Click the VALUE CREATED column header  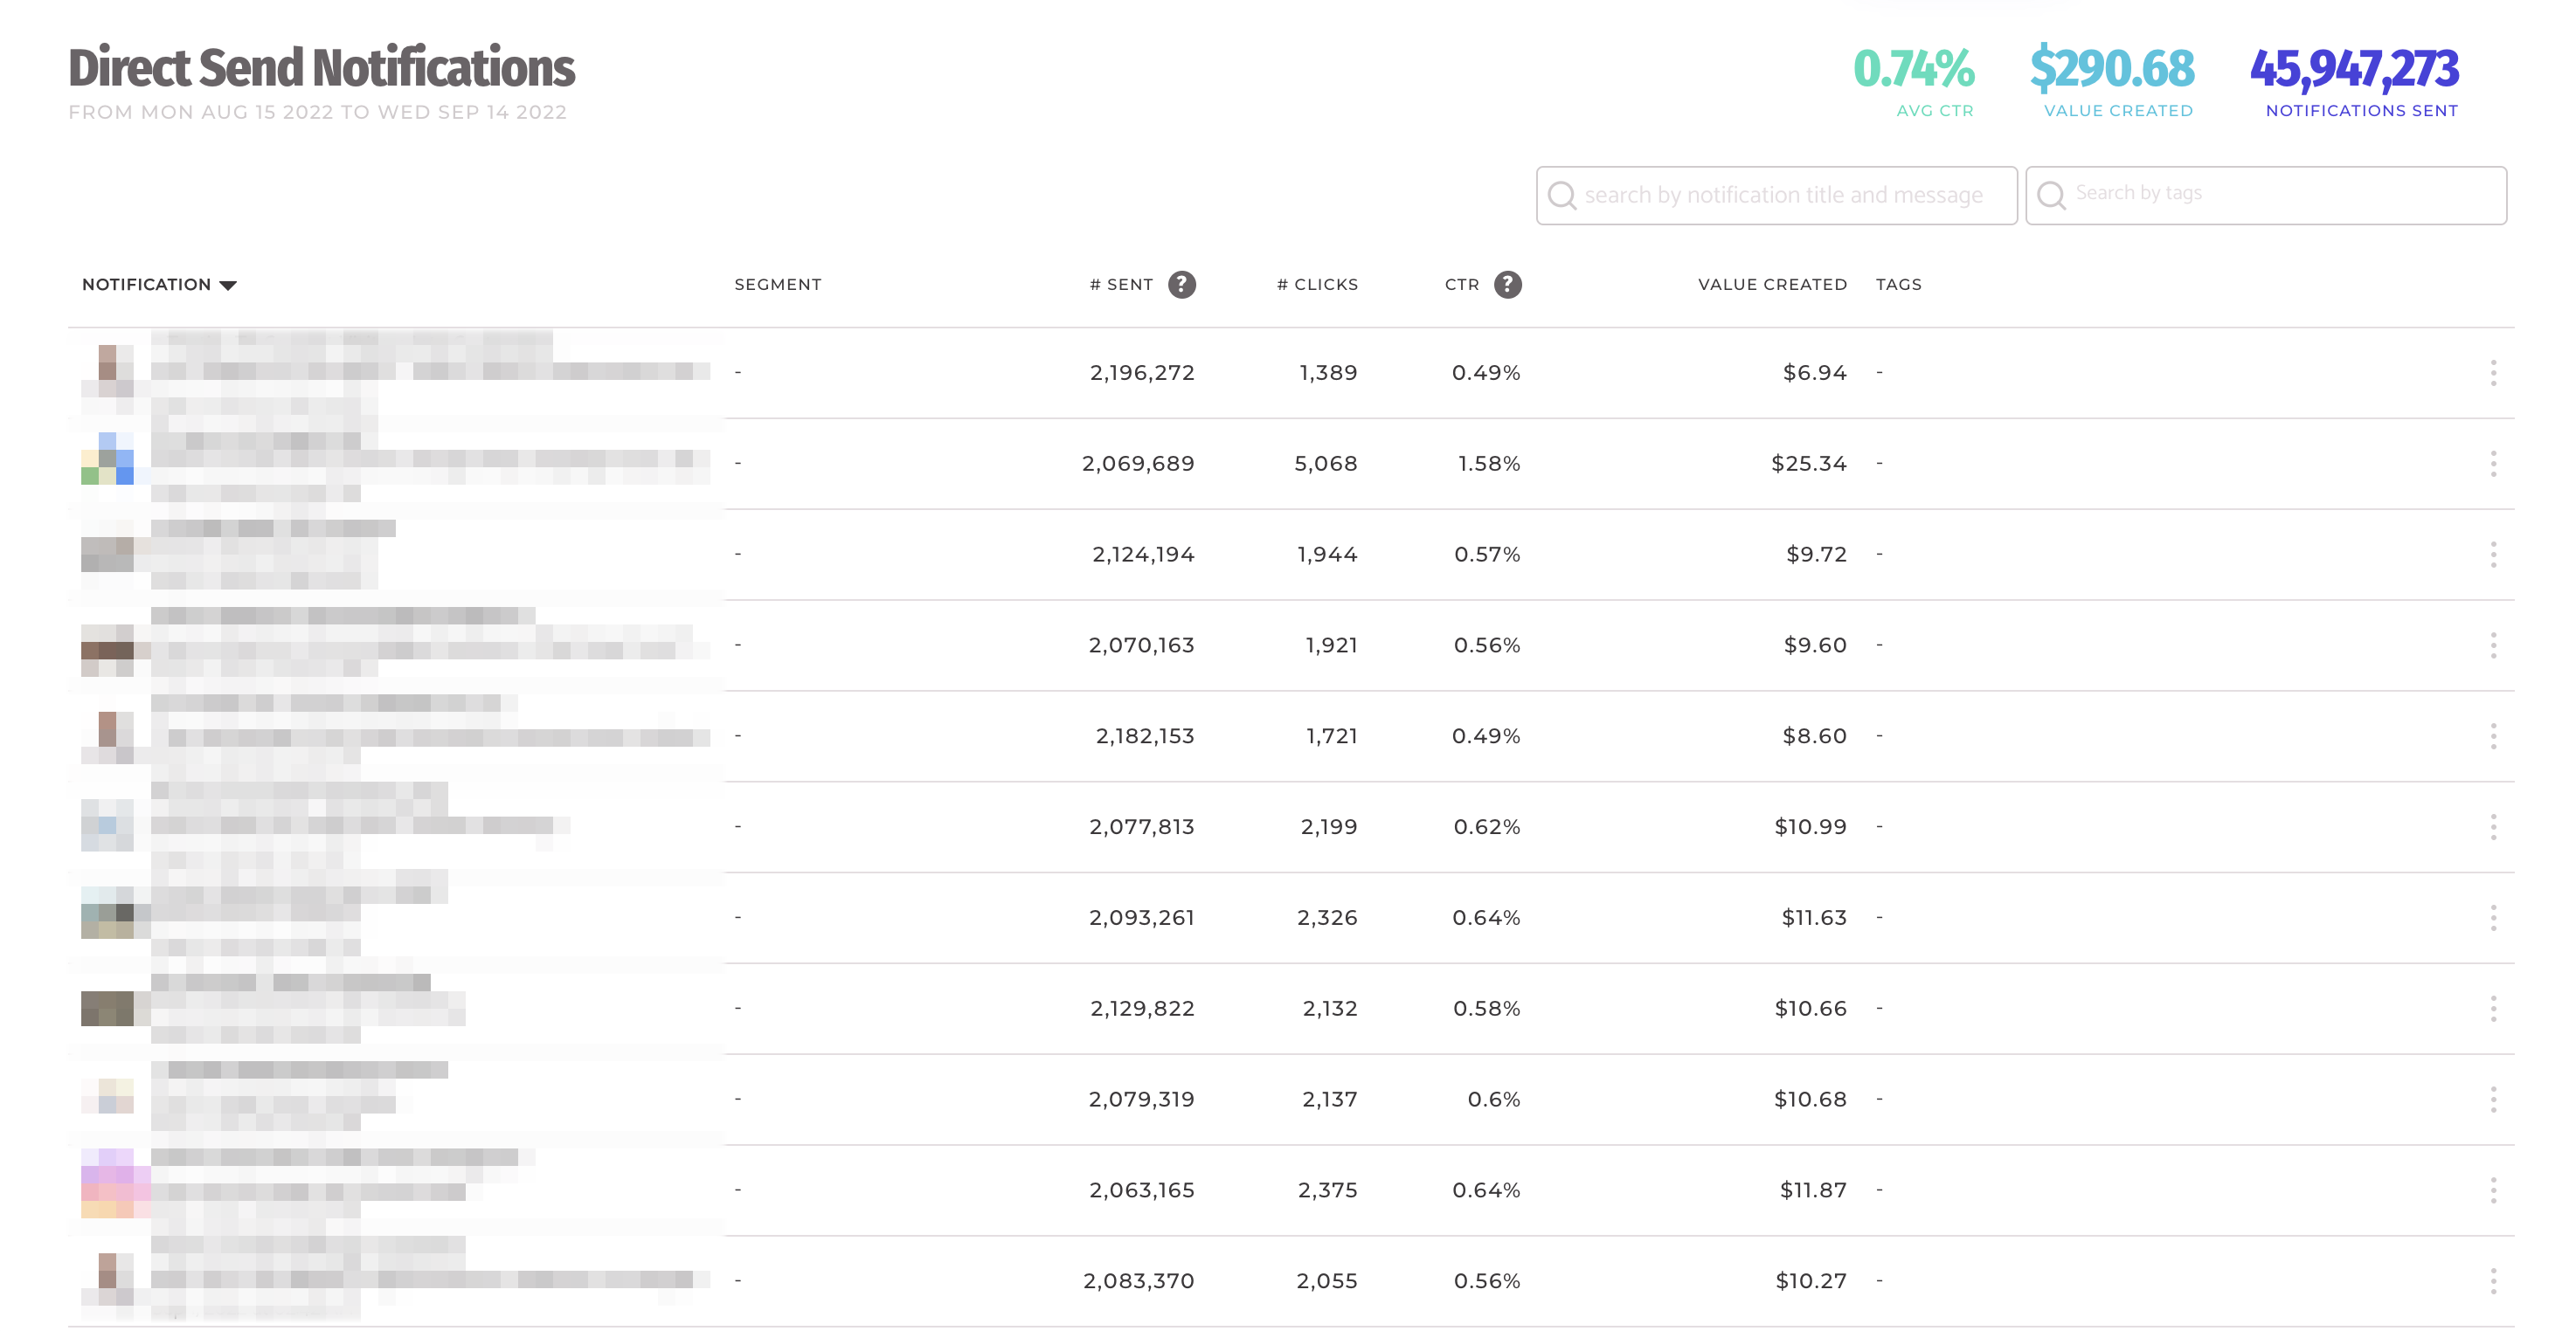[1771, 285]
